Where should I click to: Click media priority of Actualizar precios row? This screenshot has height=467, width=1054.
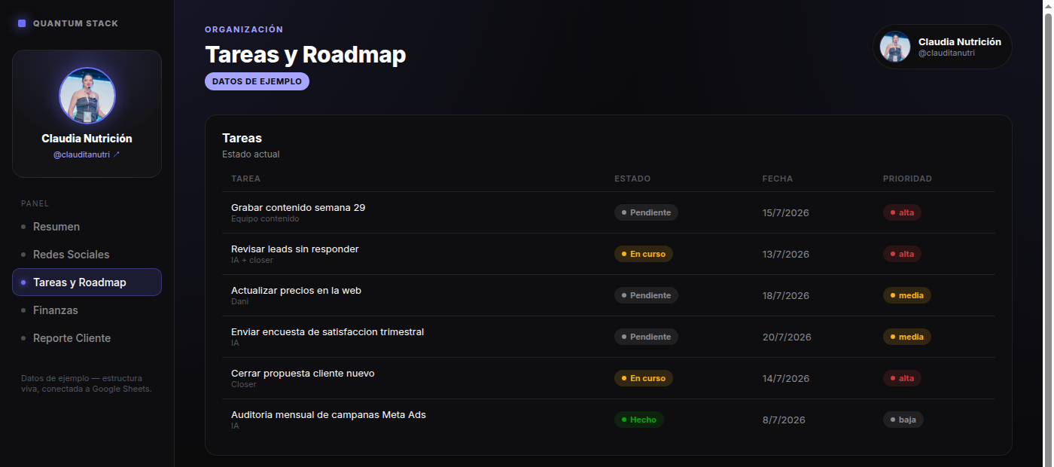(907, 295)
